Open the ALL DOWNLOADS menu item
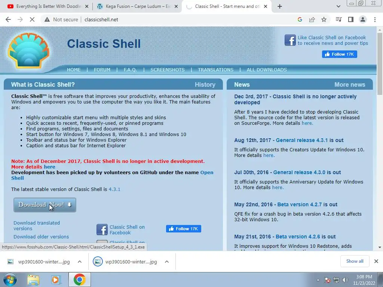The height and width of the screenshot is (287, 383). [x=267, y=70]
